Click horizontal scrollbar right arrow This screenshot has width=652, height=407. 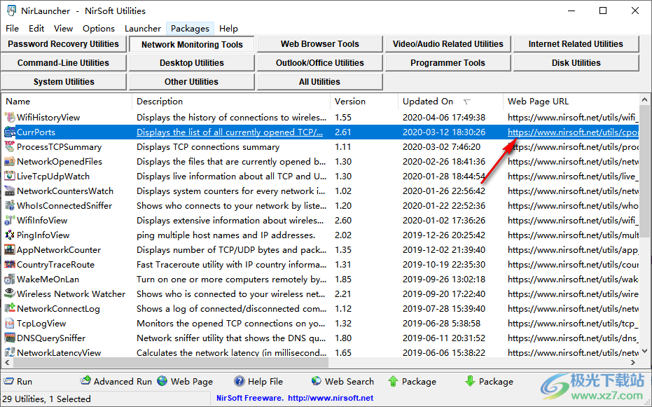coord(633,362)
